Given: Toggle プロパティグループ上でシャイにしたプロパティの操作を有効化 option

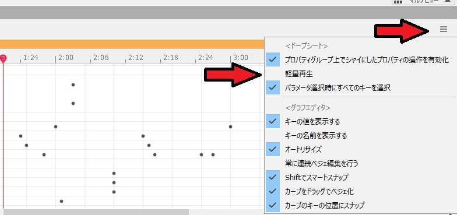Looking at the screenshot, I should click(360, 59).
